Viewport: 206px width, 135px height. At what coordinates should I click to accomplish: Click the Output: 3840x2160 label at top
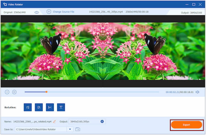tap(192, 13)
